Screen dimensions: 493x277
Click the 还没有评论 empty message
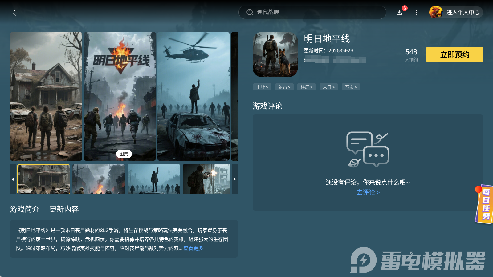(x=368, y=183)
